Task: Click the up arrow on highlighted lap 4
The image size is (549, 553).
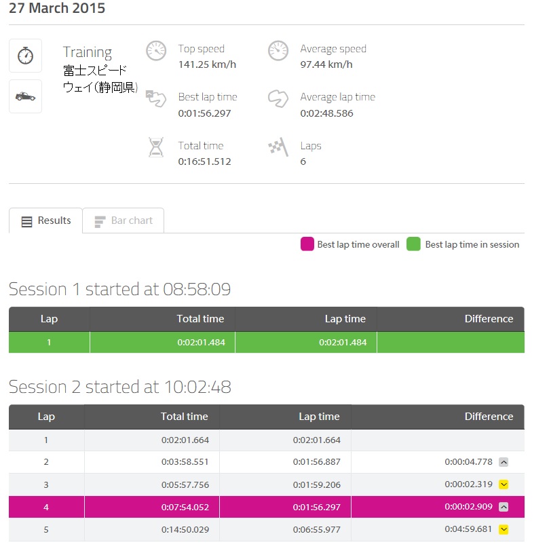Action: click(x=504, y=507)
